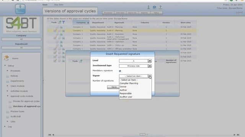245x137 pixels.
Task: Choose Responsible from the Signer list
Action: [135, 94]
